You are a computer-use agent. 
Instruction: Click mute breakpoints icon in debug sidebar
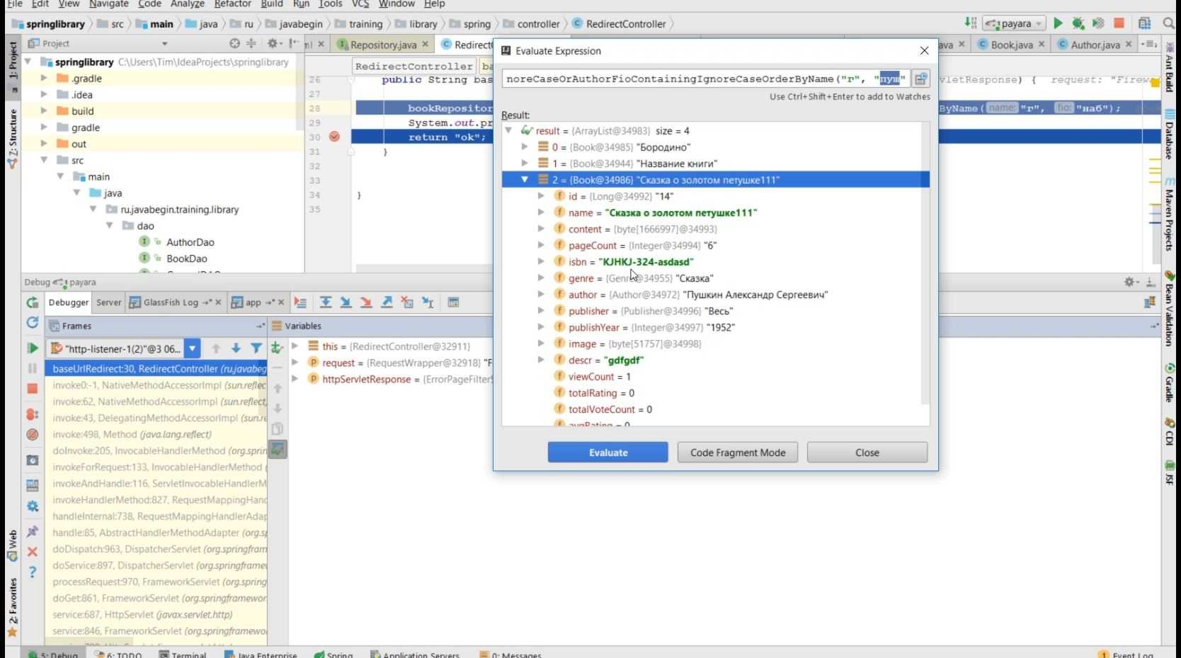click(33, 434)
